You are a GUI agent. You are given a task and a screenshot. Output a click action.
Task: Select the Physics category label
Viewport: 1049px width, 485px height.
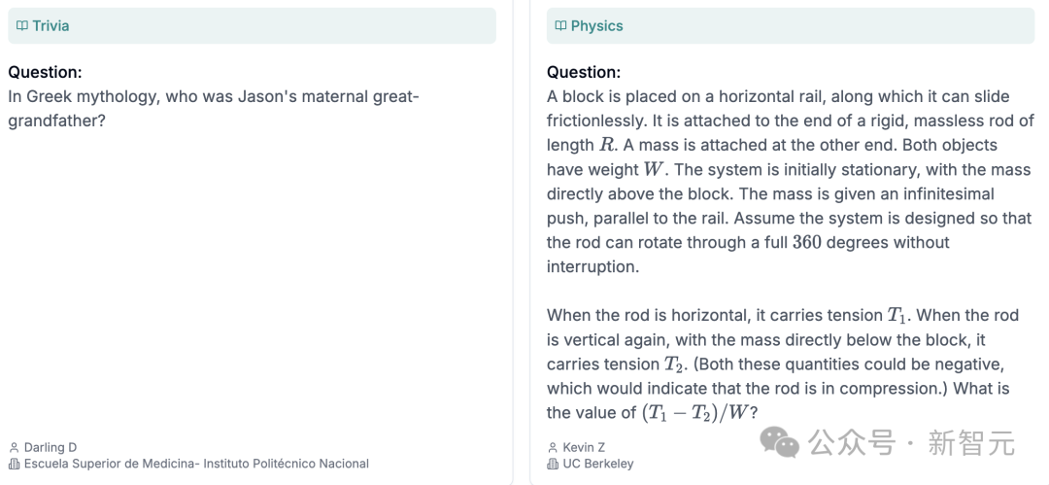[x=596, y=26]
